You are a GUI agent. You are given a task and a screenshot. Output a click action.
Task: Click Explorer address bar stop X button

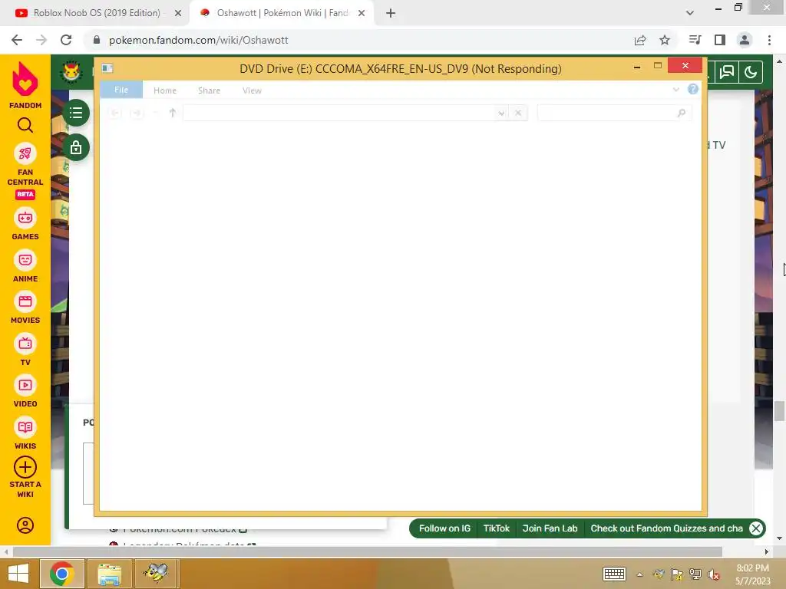tap(518, 114)
